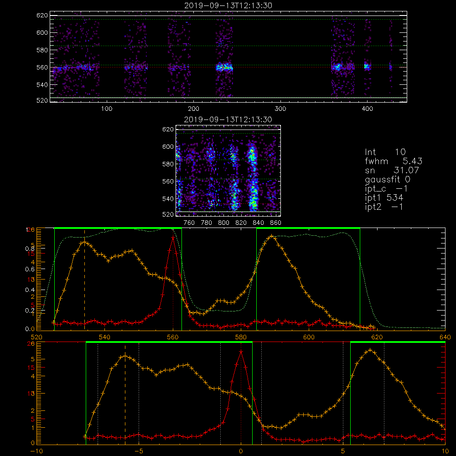Image resolution: width=456 pixels, height=456 pixels.
Task: Select the "Int 10" readout text
Action: coord(385,152)
